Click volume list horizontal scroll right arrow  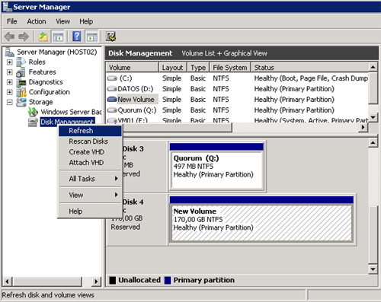(363, 127)
